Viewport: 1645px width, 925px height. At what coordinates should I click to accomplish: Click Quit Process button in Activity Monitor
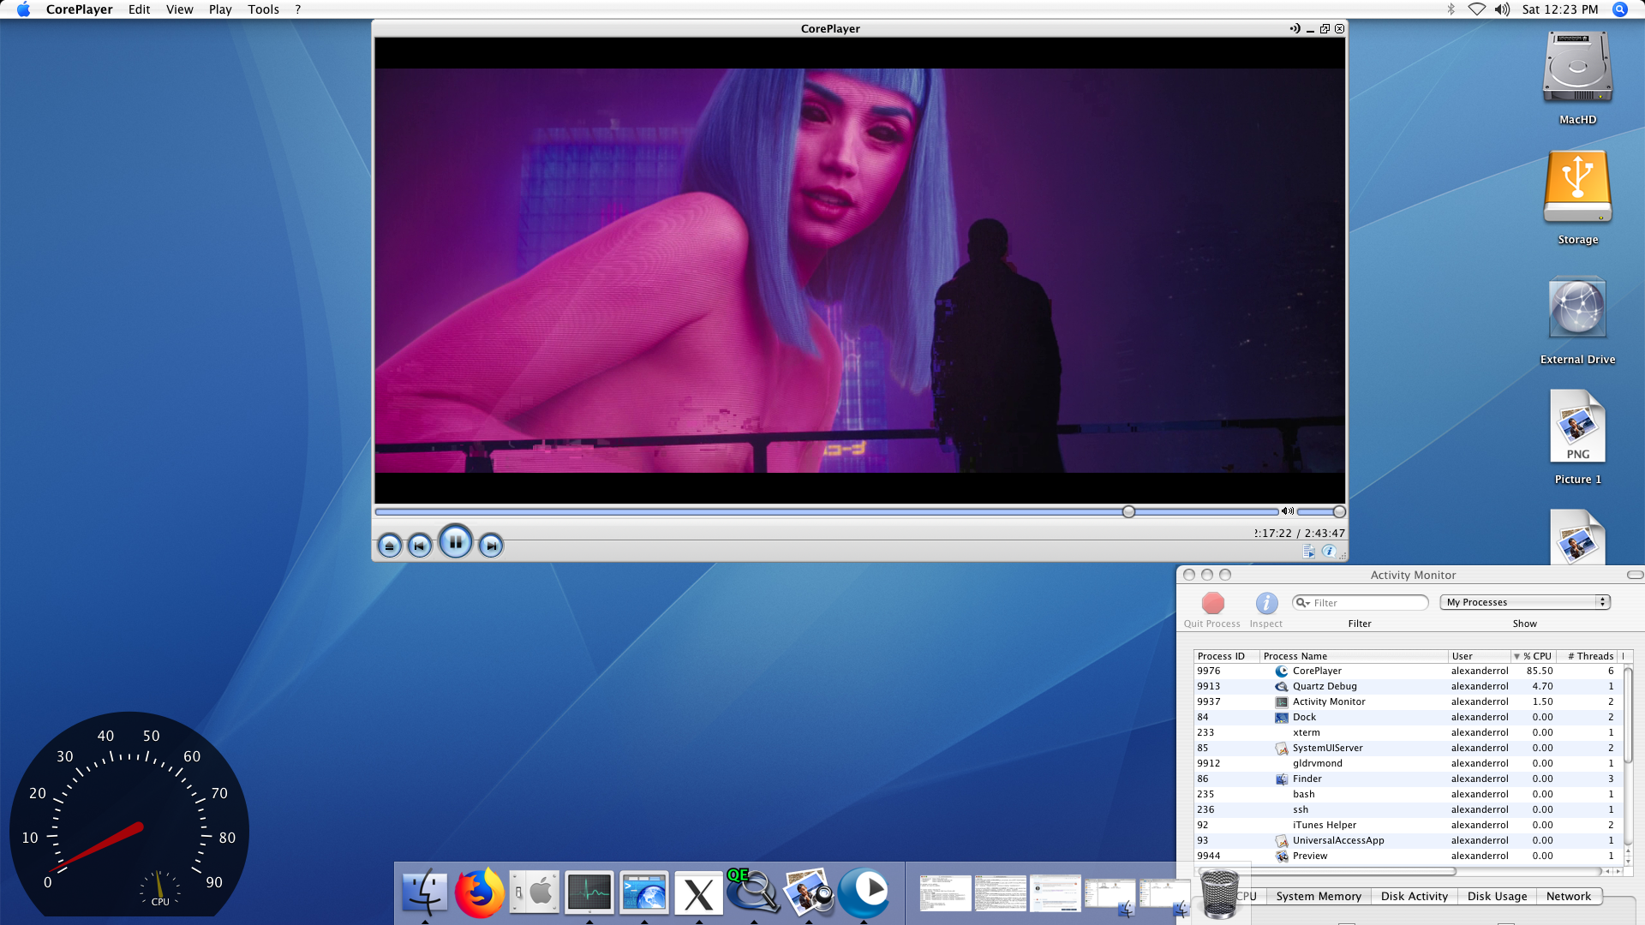(x=1212, y=611)
